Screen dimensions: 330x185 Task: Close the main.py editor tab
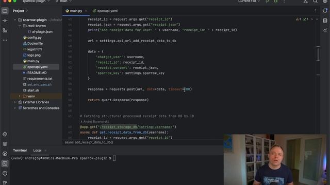click(x=86, y=11)
